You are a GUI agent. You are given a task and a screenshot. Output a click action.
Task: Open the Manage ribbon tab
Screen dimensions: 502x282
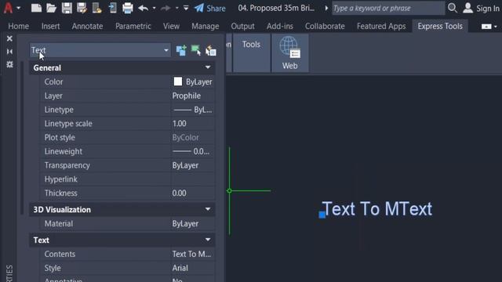tap(206, 26)
